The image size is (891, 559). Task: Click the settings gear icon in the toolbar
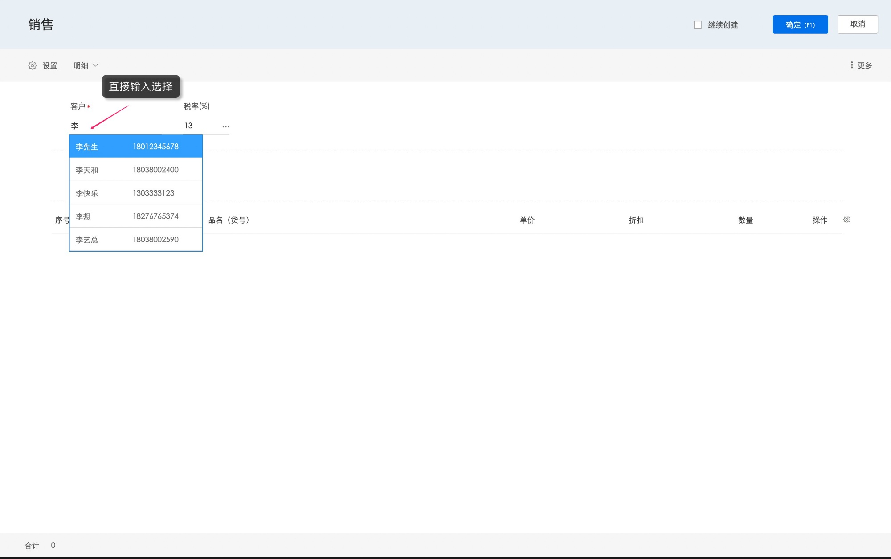tap(32, 65)
